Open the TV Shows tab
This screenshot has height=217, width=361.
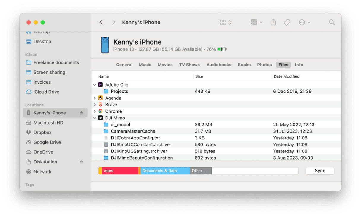pos(189,65)
